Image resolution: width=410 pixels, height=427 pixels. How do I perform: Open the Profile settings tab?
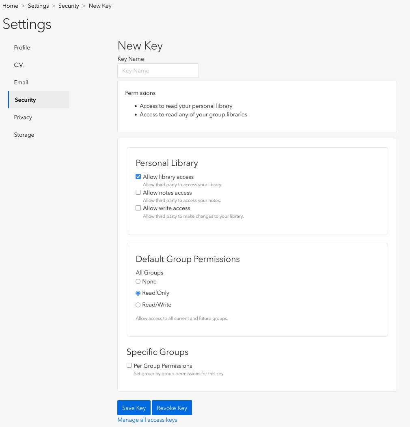coord(22,47)
